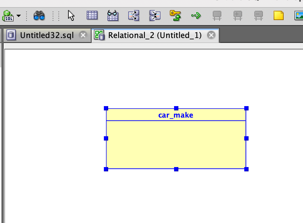Click the car_make table title
This screenshot has height=223, width=303.
[176, 115]
